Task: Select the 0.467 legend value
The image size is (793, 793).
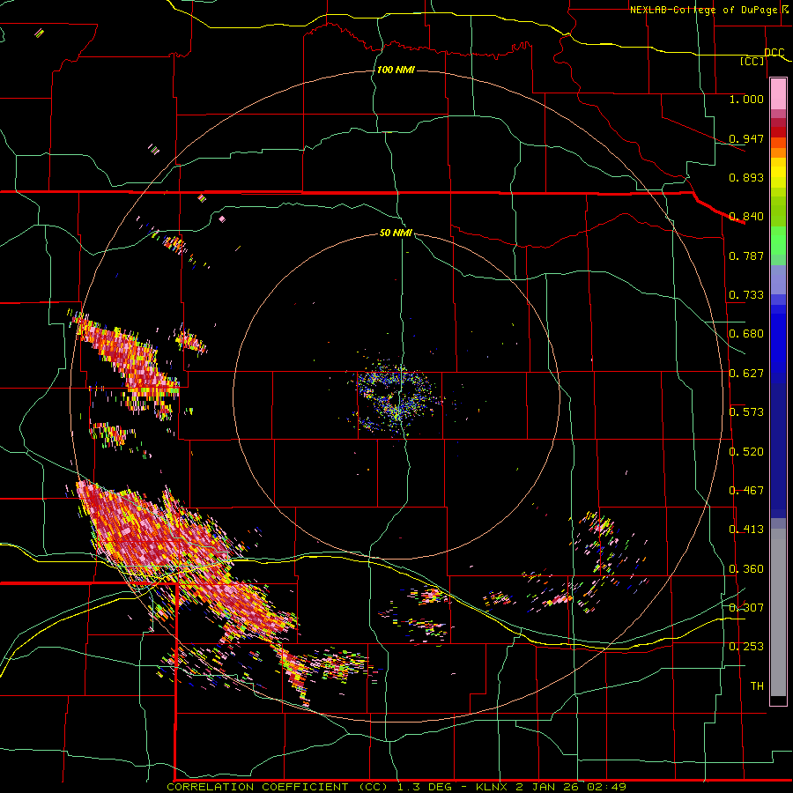Action: pyautogui.click(x=746, y=491)
